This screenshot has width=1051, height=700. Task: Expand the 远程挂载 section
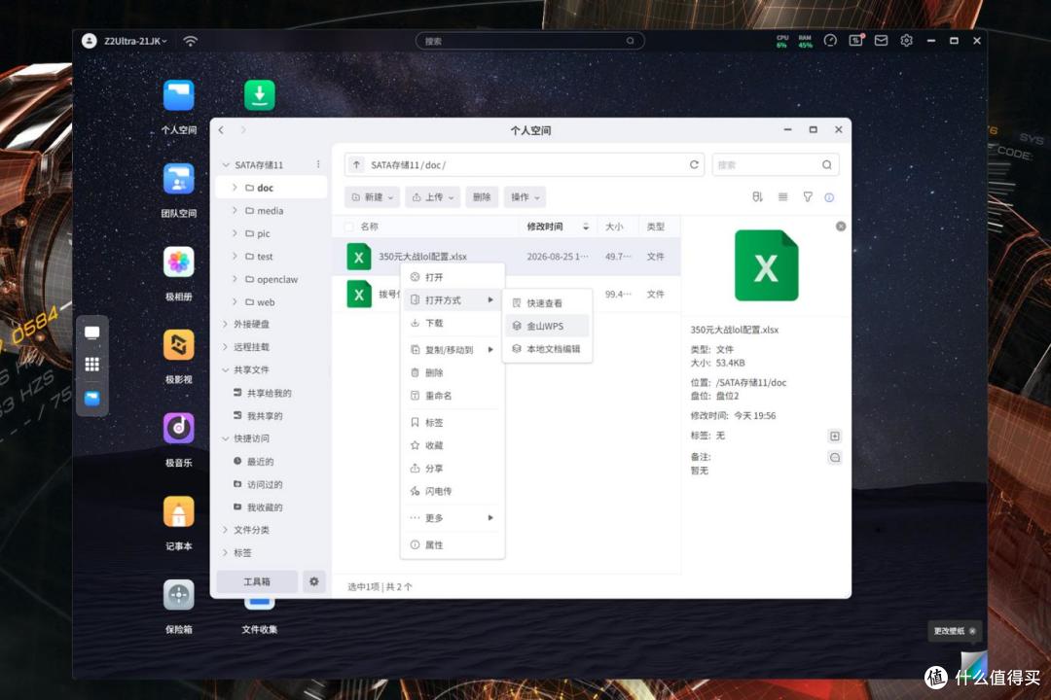tap(225, 347)
